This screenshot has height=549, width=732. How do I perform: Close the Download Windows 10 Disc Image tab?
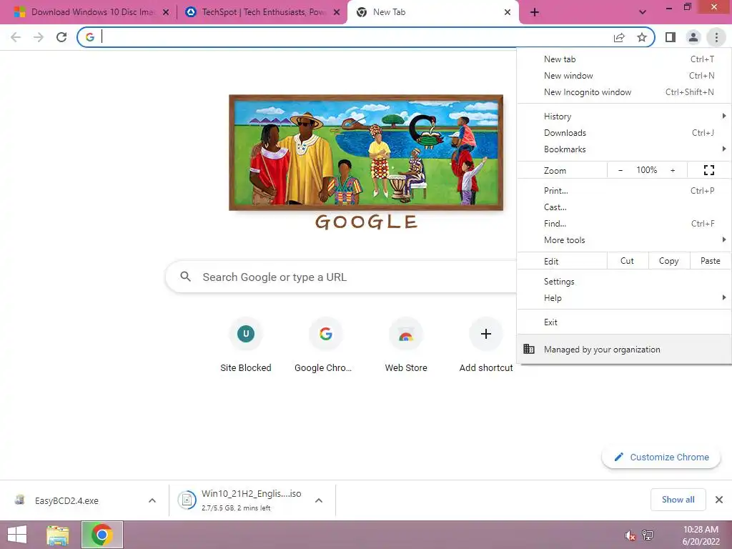166,12
